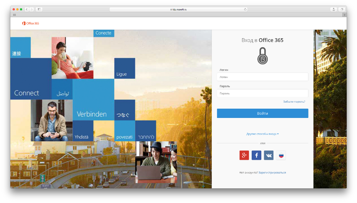
Task: Expand Другие способы входа dropdown
Action: click(262, 134)
